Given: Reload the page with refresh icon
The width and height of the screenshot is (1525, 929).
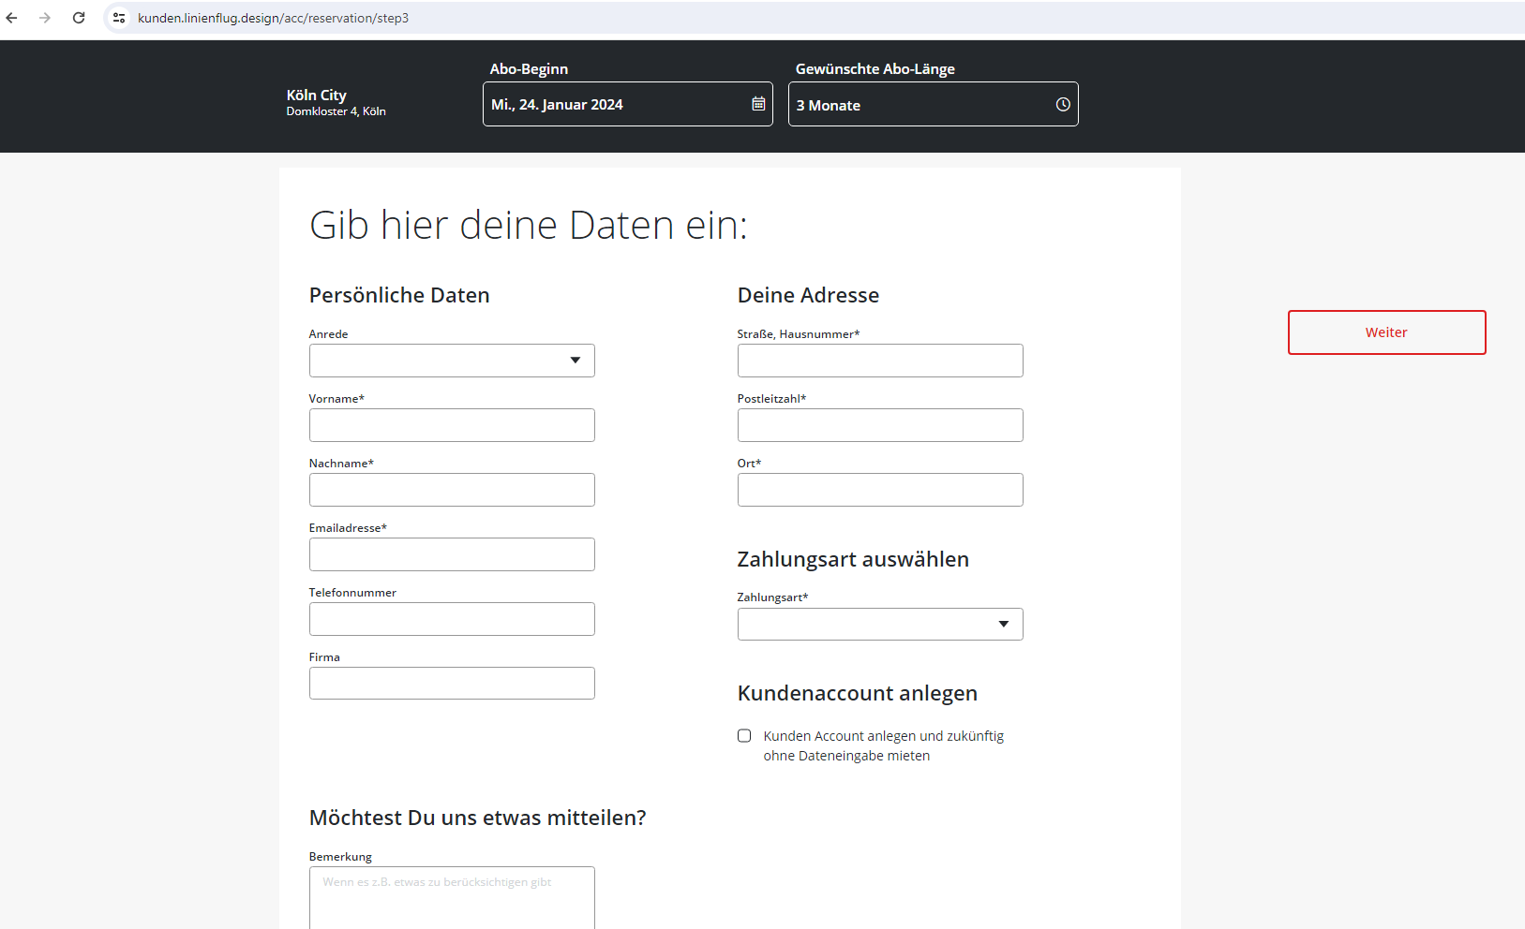Looking at the screenshot, I should (79, 18).
